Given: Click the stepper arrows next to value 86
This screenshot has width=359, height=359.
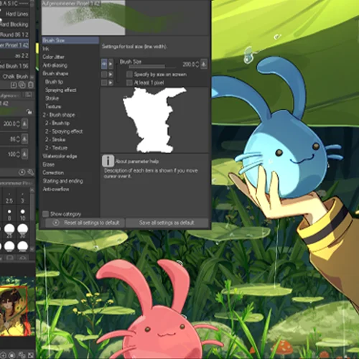Looking at the screenshot, I should point(18,139).
